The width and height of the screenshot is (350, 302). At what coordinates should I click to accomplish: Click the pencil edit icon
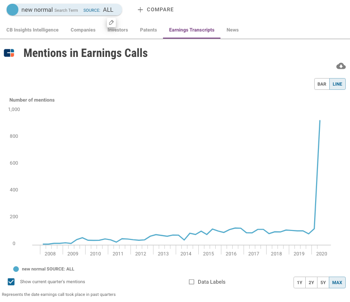tap(111, 23)
